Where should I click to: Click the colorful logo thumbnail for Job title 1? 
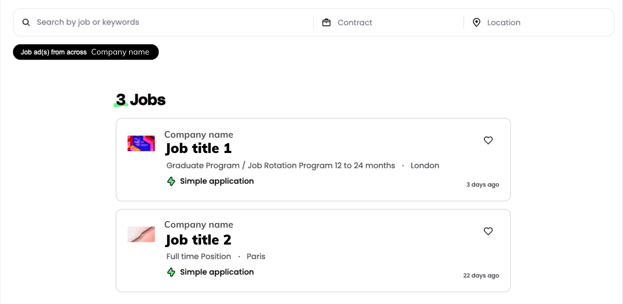coord(141,144)
